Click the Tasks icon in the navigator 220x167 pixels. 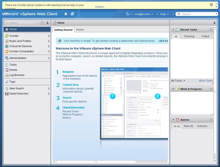7,65
